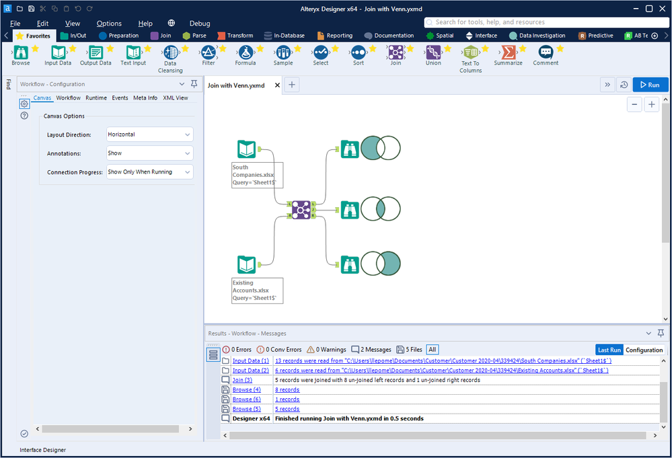Open the Connection Progress dropdown

click(149, 171)
